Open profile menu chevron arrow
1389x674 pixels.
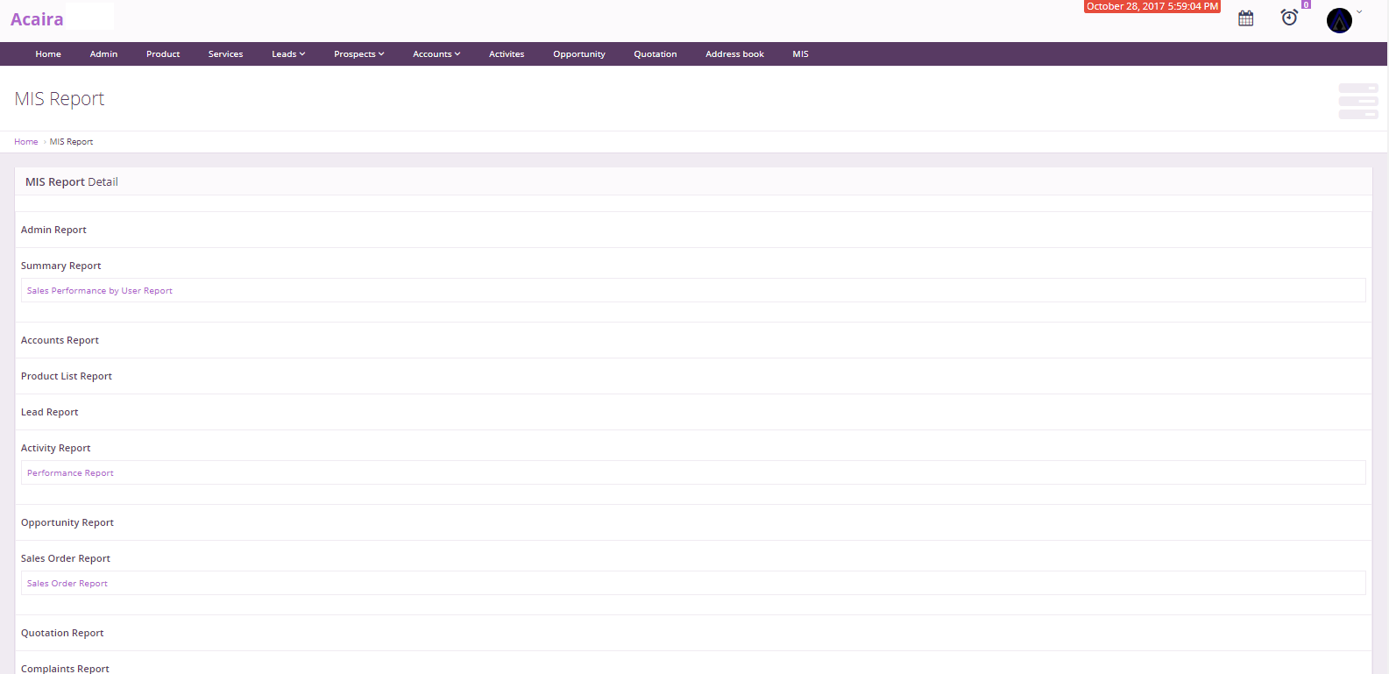[x=1359, y=12]
